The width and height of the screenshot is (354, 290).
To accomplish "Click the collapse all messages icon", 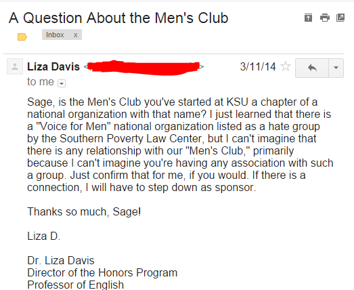I will pos(308,18).
